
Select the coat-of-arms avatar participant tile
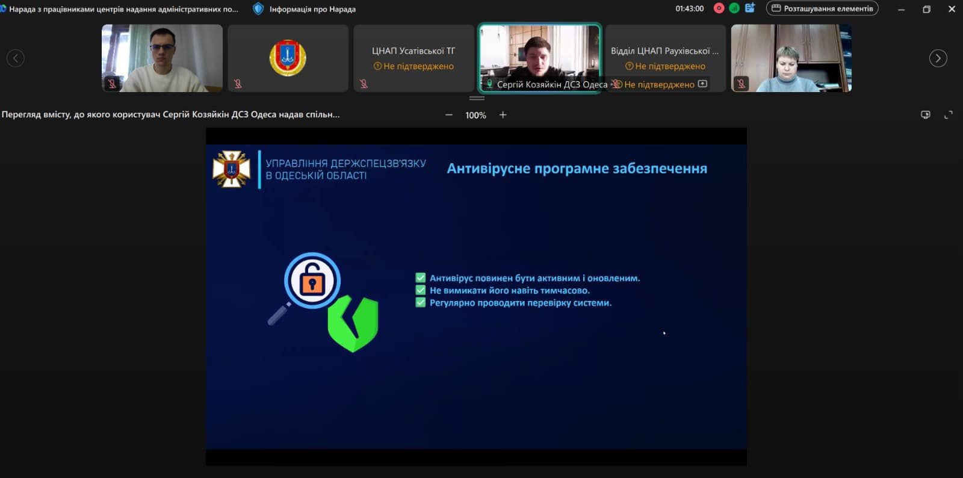click(x=288, y=58)
